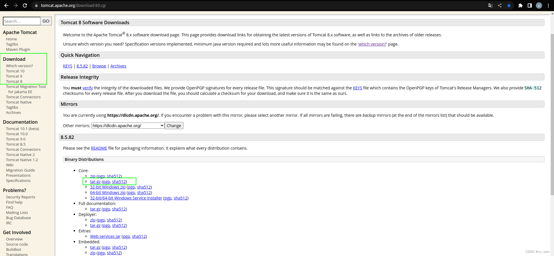Image resolution: width=554 pixels, height=256 pixels.
Task: Open Home in the sidebar
Action: [12, 39]
